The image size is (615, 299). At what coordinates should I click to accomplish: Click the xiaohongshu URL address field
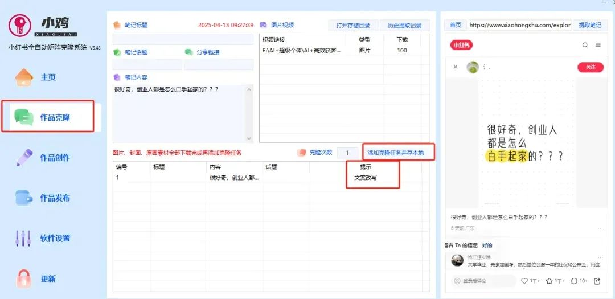[520, 25]
